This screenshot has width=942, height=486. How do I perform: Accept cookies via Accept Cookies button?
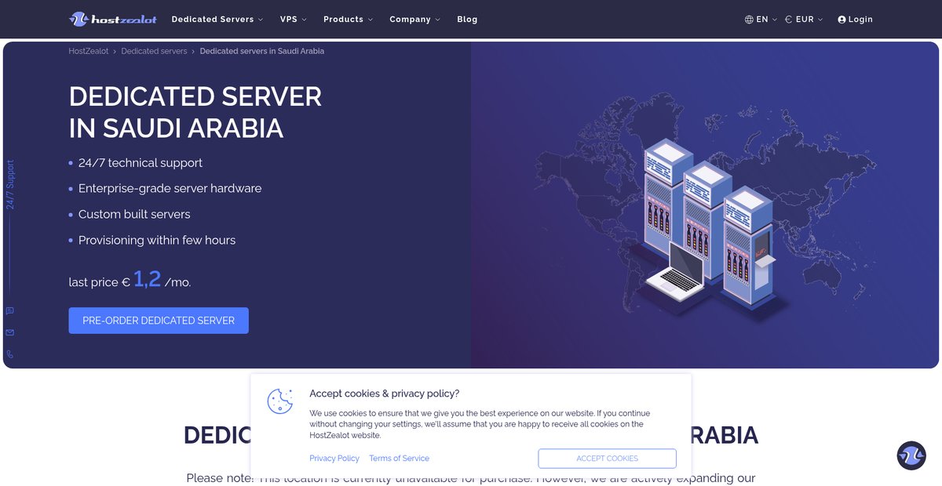(x=607, y=459)
